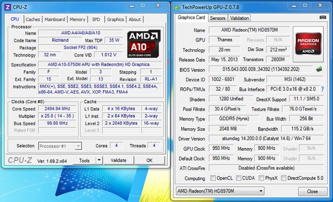This screenshot has width=333, height=202.
Task: Click the AMD A10 processor logo
Action: (x=144, y=44)
